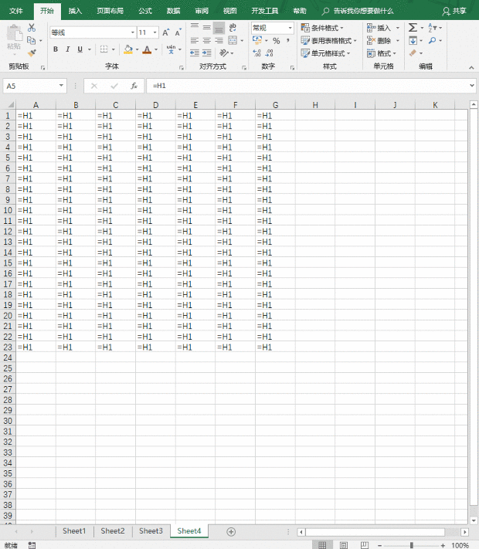Viewport: 479px width, 549px height.
Task: Add new sheet plus button
Action: tap(231, 532)
